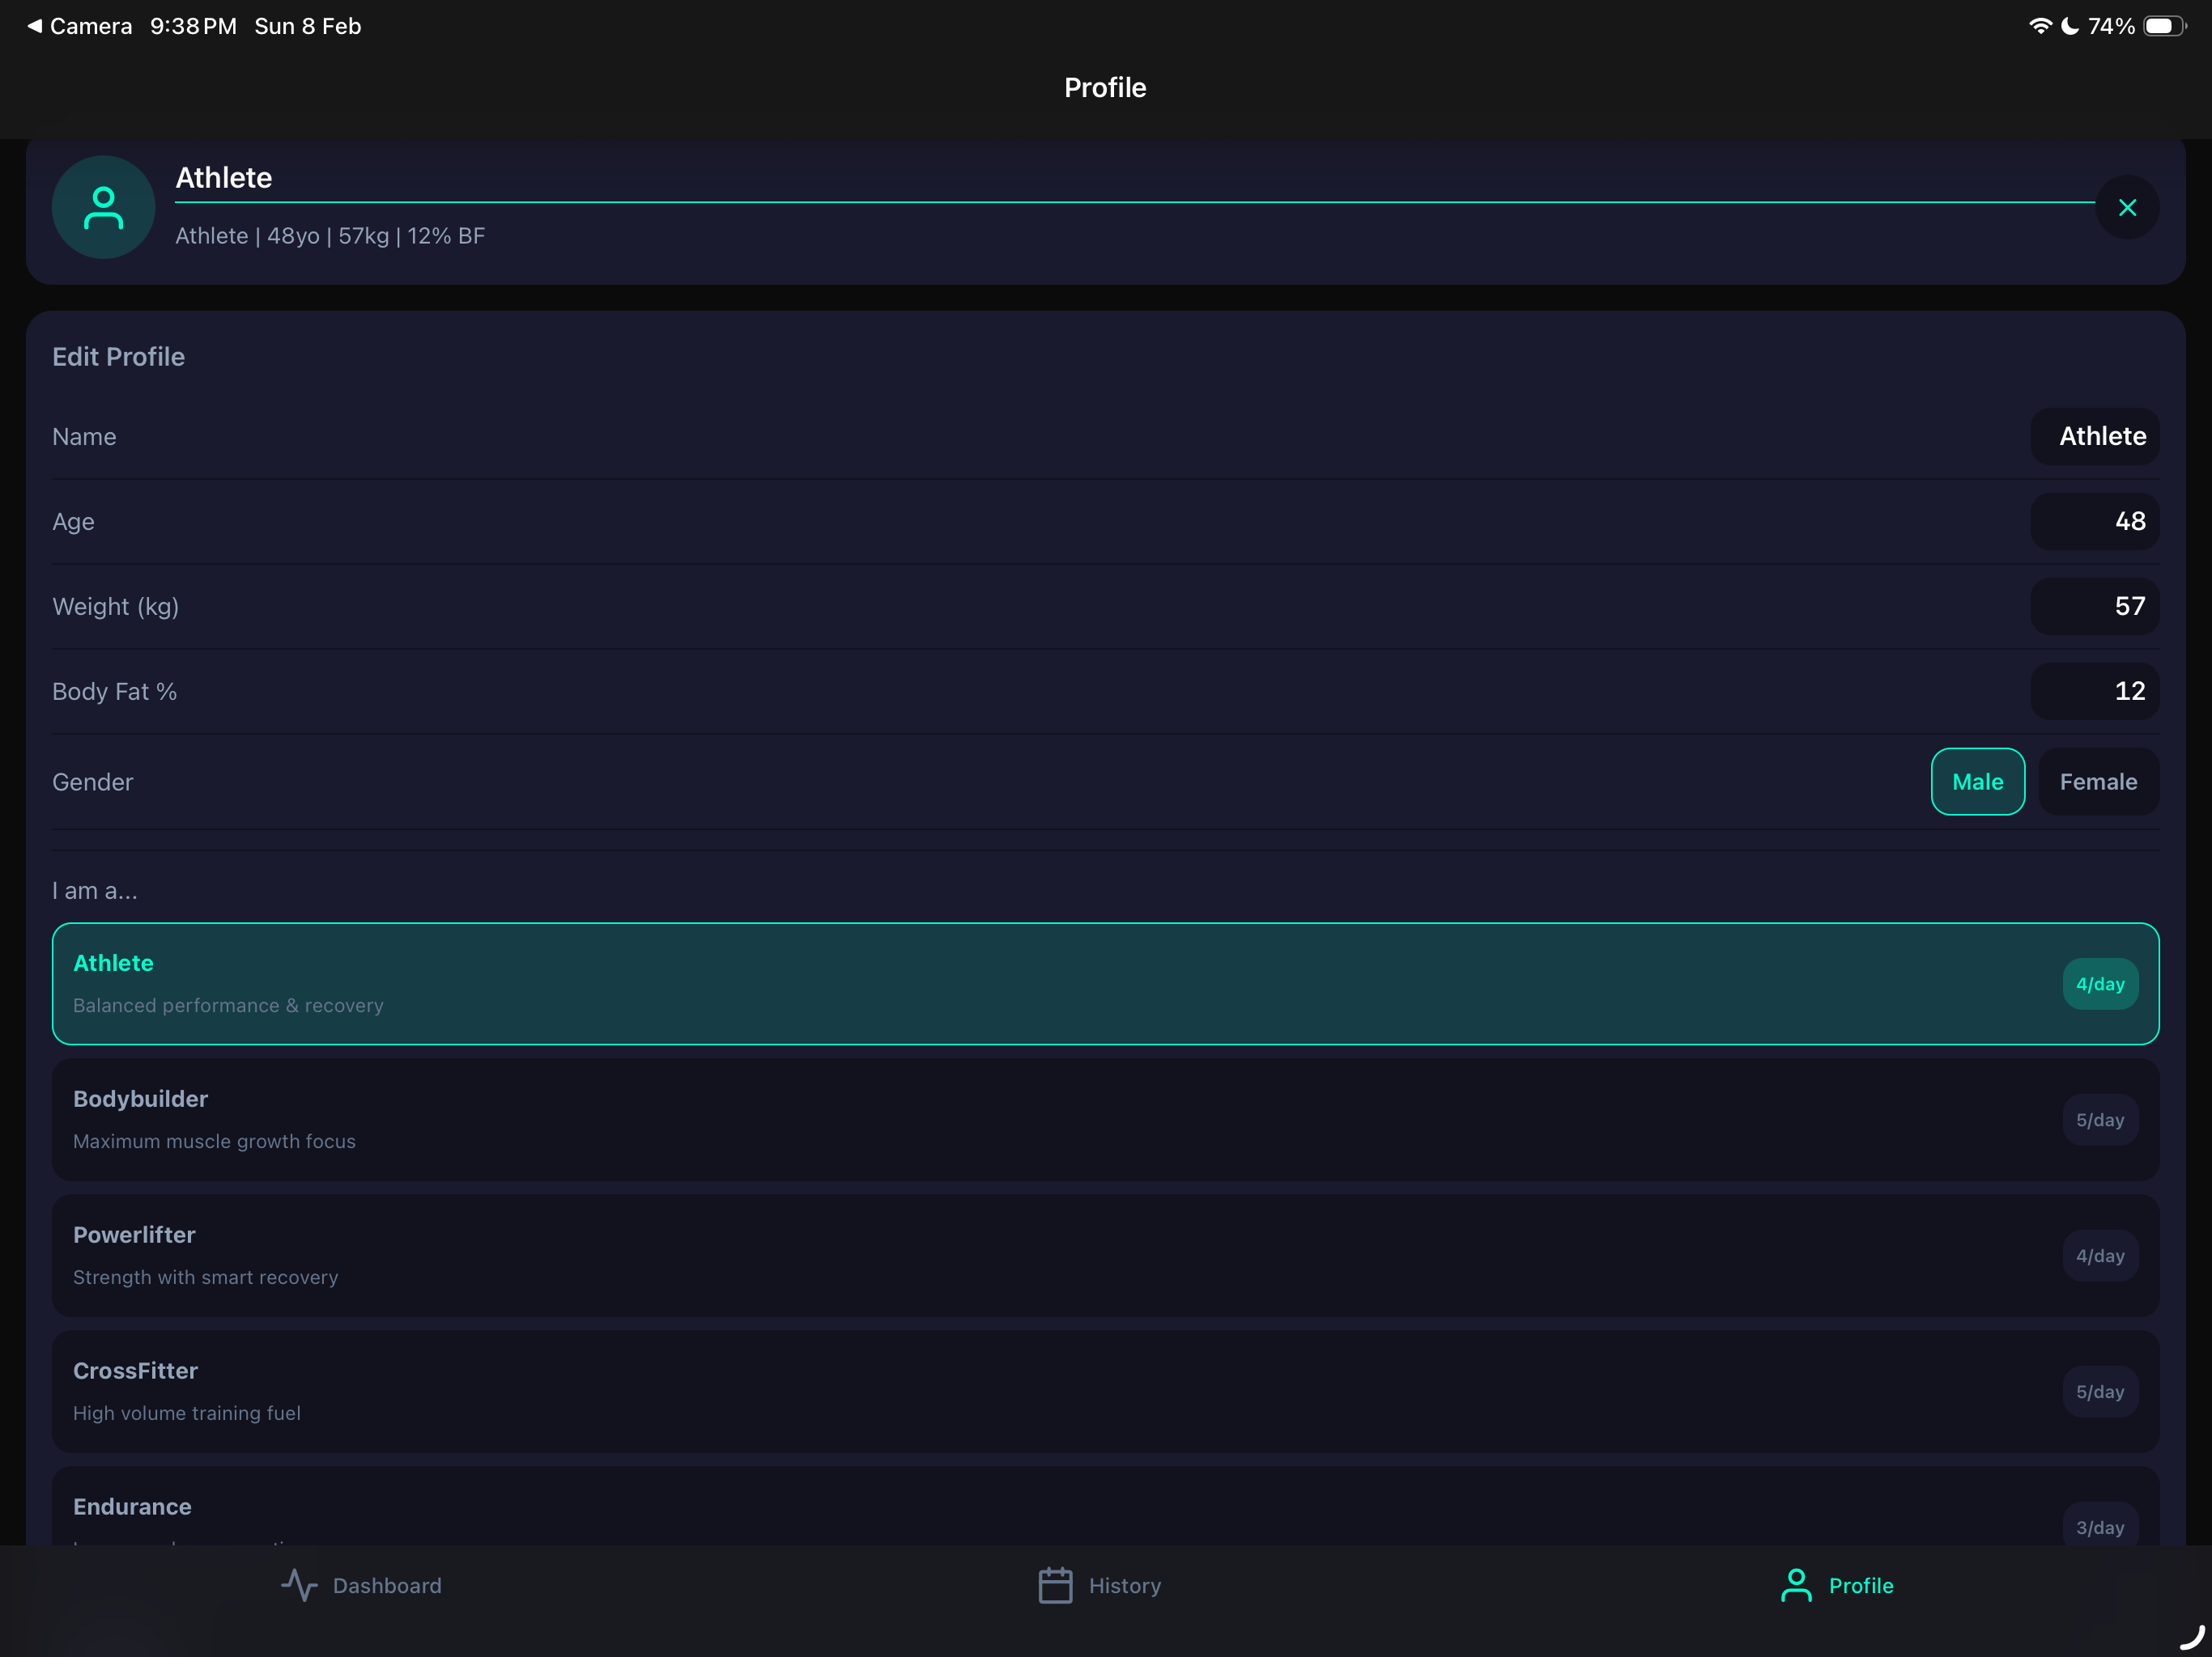This screenshot has height=1657, width=2212.
Task: Tap the 3/day badge on Endurance card
Action: pos(2100,1526)
